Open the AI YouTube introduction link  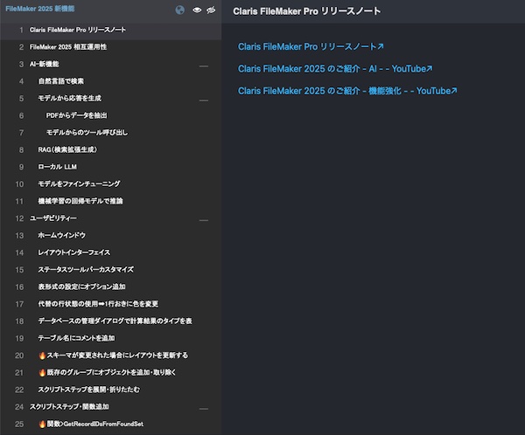(x=335, y=68)
